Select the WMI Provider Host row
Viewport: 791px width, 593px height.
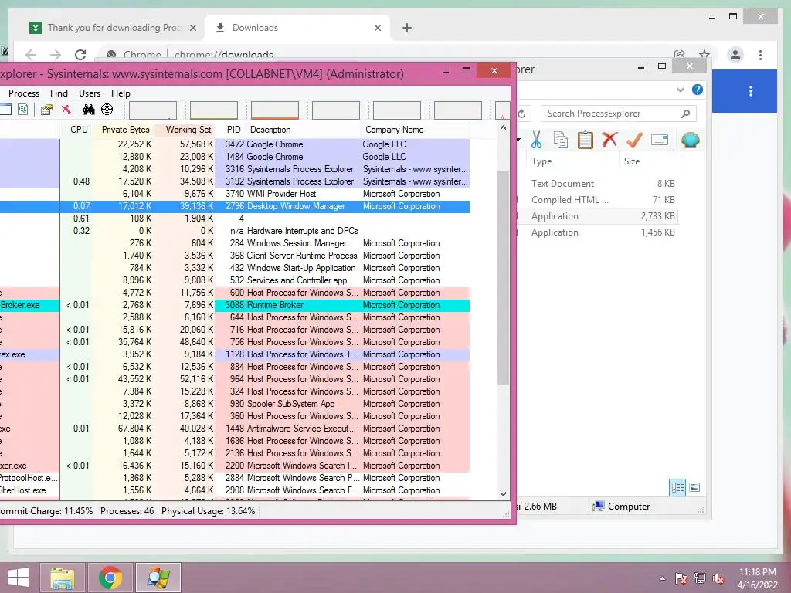(235, 194)
